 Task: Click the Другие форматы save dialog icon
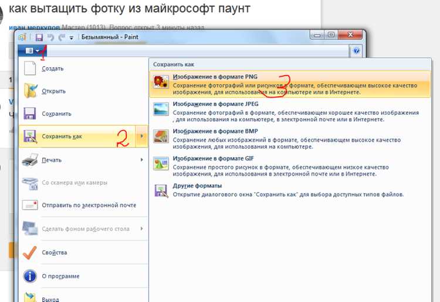[x=161, y=191]
